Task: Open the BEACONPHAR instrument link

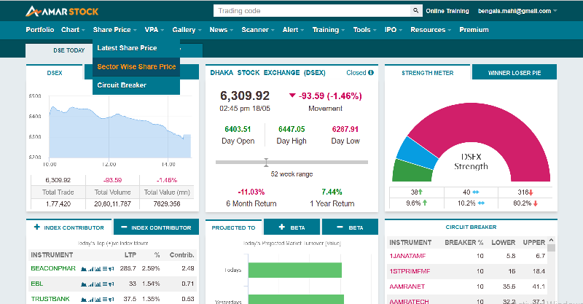Action: [x=53, y=268]
